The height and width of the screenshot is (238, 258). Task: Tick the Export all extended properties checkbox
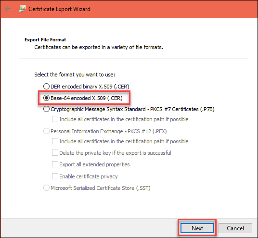pyautogui.click(x=55, y=164)
